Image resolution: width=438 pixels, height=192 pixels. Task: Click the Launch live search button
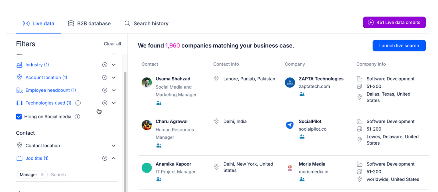pyautogui.click(x=399, y=46)
